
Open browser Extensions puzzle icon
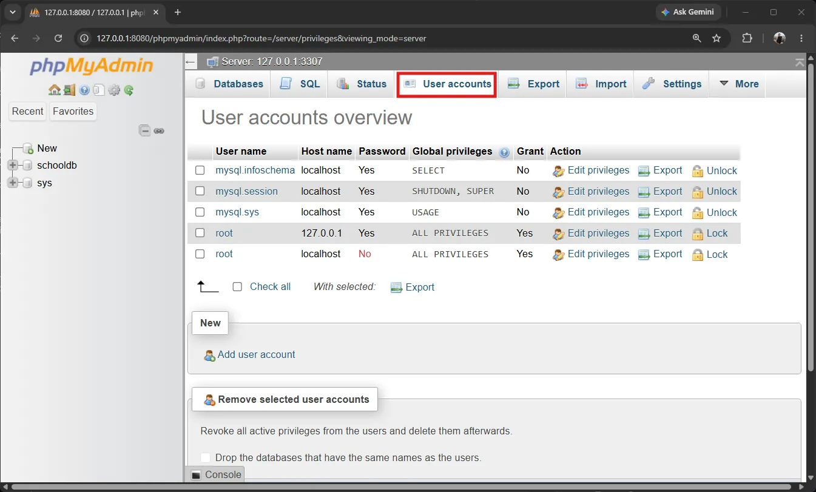tap(747, 38)
